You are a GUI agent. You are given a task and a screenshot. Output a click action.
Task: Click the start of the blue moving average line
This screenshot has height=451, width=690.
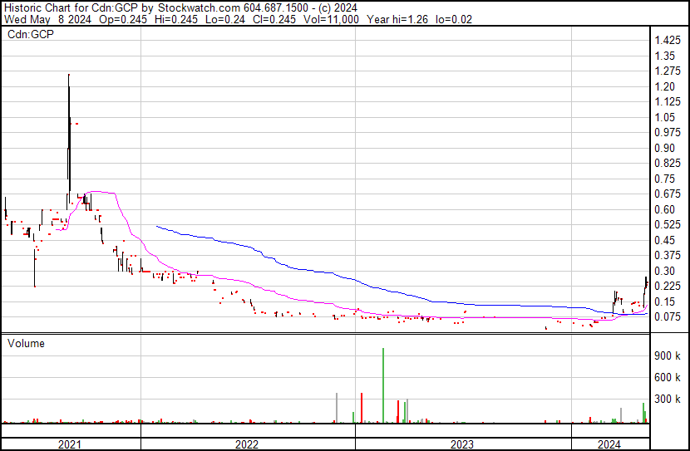157,226
